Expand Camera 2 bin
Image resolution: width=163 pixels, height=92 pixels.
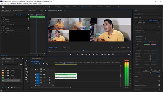click(6, 73)
